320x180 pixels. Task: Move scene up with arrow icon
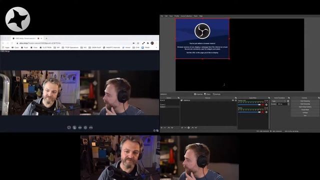coord(169,128)
